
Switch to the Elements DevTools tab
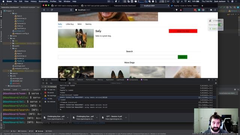[54, 80]
